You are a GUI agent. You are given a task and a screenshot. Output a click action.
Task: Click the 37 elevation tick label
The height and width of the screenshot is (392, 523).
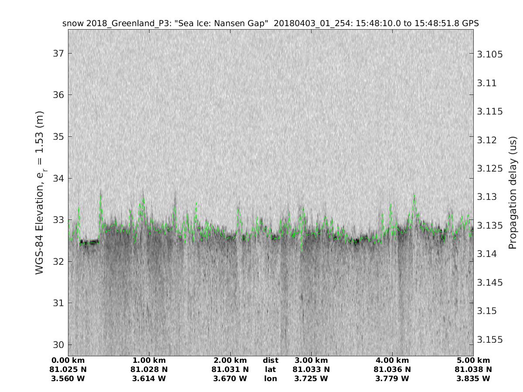pyautogui.click(x=58, y=54)
